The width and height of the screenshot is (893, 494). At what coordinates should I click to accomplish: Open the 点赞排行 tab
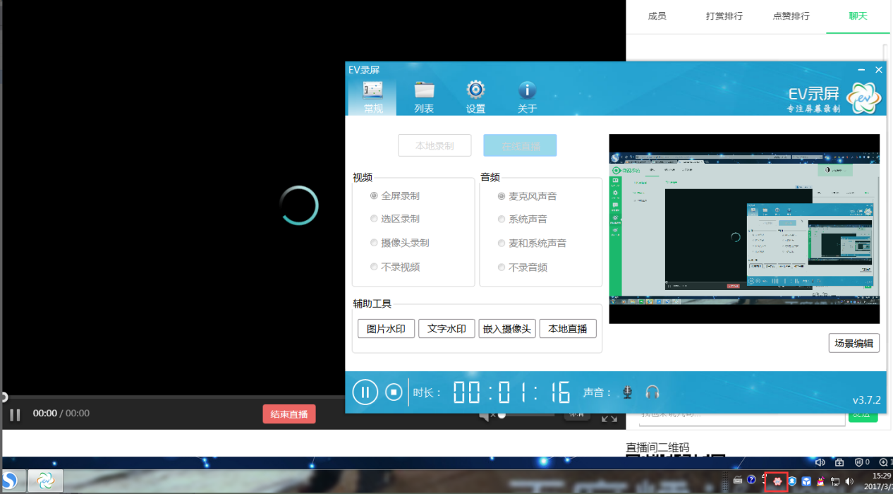click(791, 16)
